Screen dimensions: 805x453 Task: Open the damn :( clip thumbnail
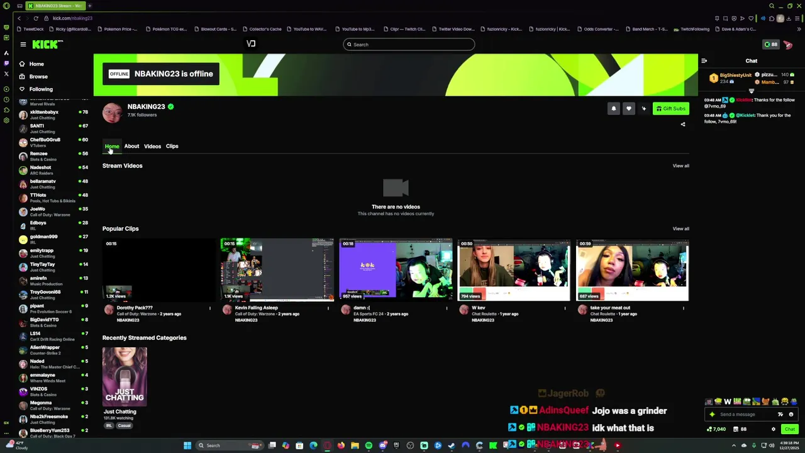(396, 269)
